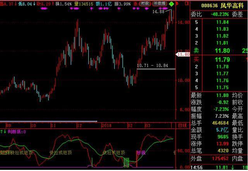Click the 最新 latest price value 11.80
This screenshot has height=171, width=248.
click(222, 95)
